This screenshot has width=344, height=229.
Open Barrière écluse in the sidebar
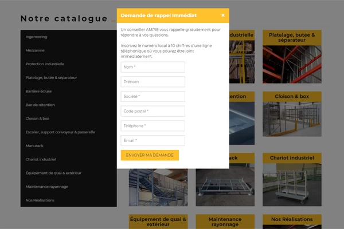pyautogui.click(x=38, y=91)
